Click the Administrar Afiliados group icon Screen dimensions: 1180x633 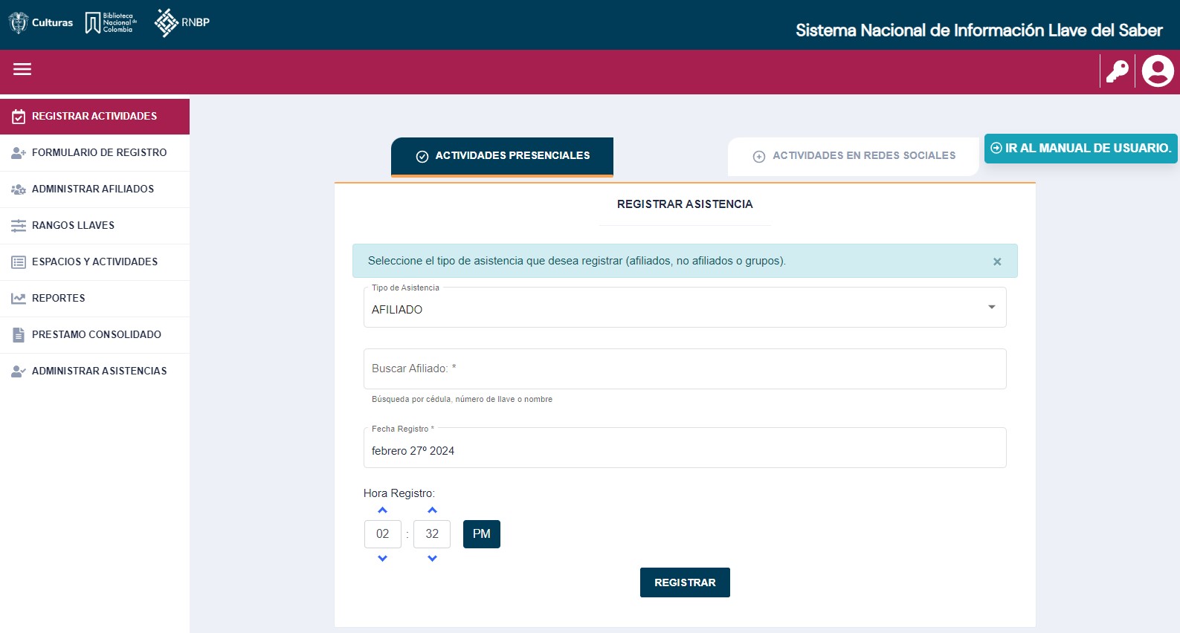tap(19, 189)
